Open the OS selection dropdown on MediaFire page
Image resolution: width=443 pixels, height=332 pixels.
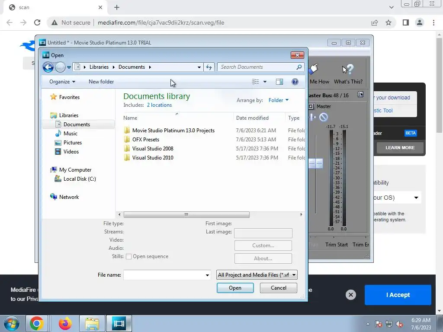(397, 197)
